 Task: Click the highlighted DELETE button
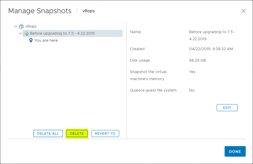coord(77,133)
